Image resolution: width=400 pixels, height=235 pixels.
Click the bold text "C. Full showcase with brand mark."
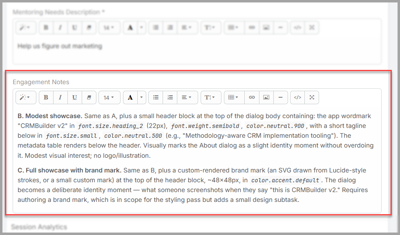point(69,170)
